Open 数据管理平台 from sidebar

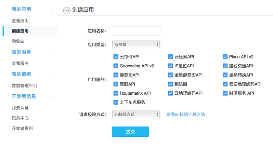24,86
